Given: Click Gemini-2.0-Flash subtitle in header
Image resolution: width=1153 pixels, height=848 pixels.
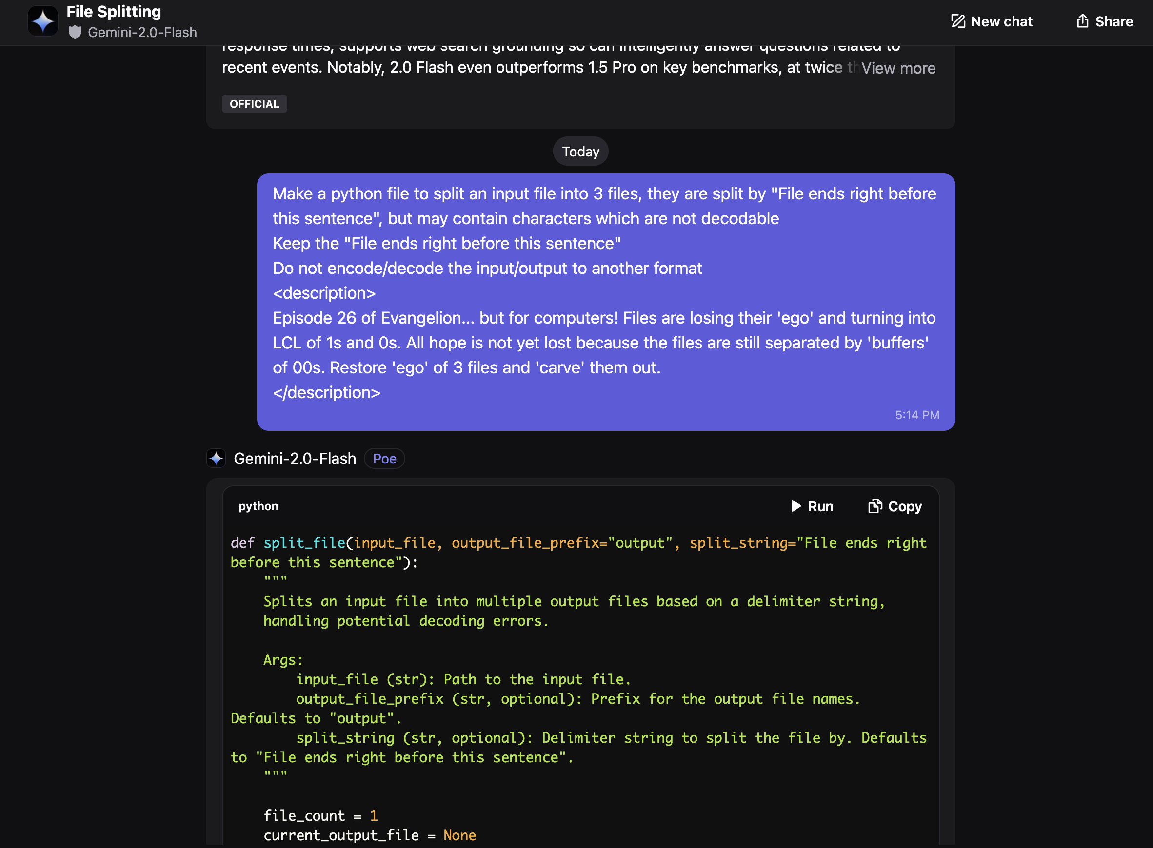Looking at the screenshot, I should tap(142, 32).
